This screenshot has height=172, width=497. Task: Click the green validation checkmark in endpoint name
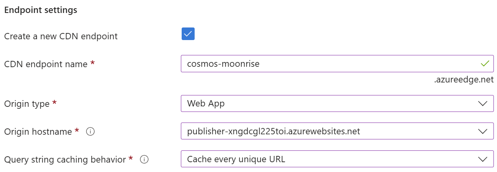point(485,64)
